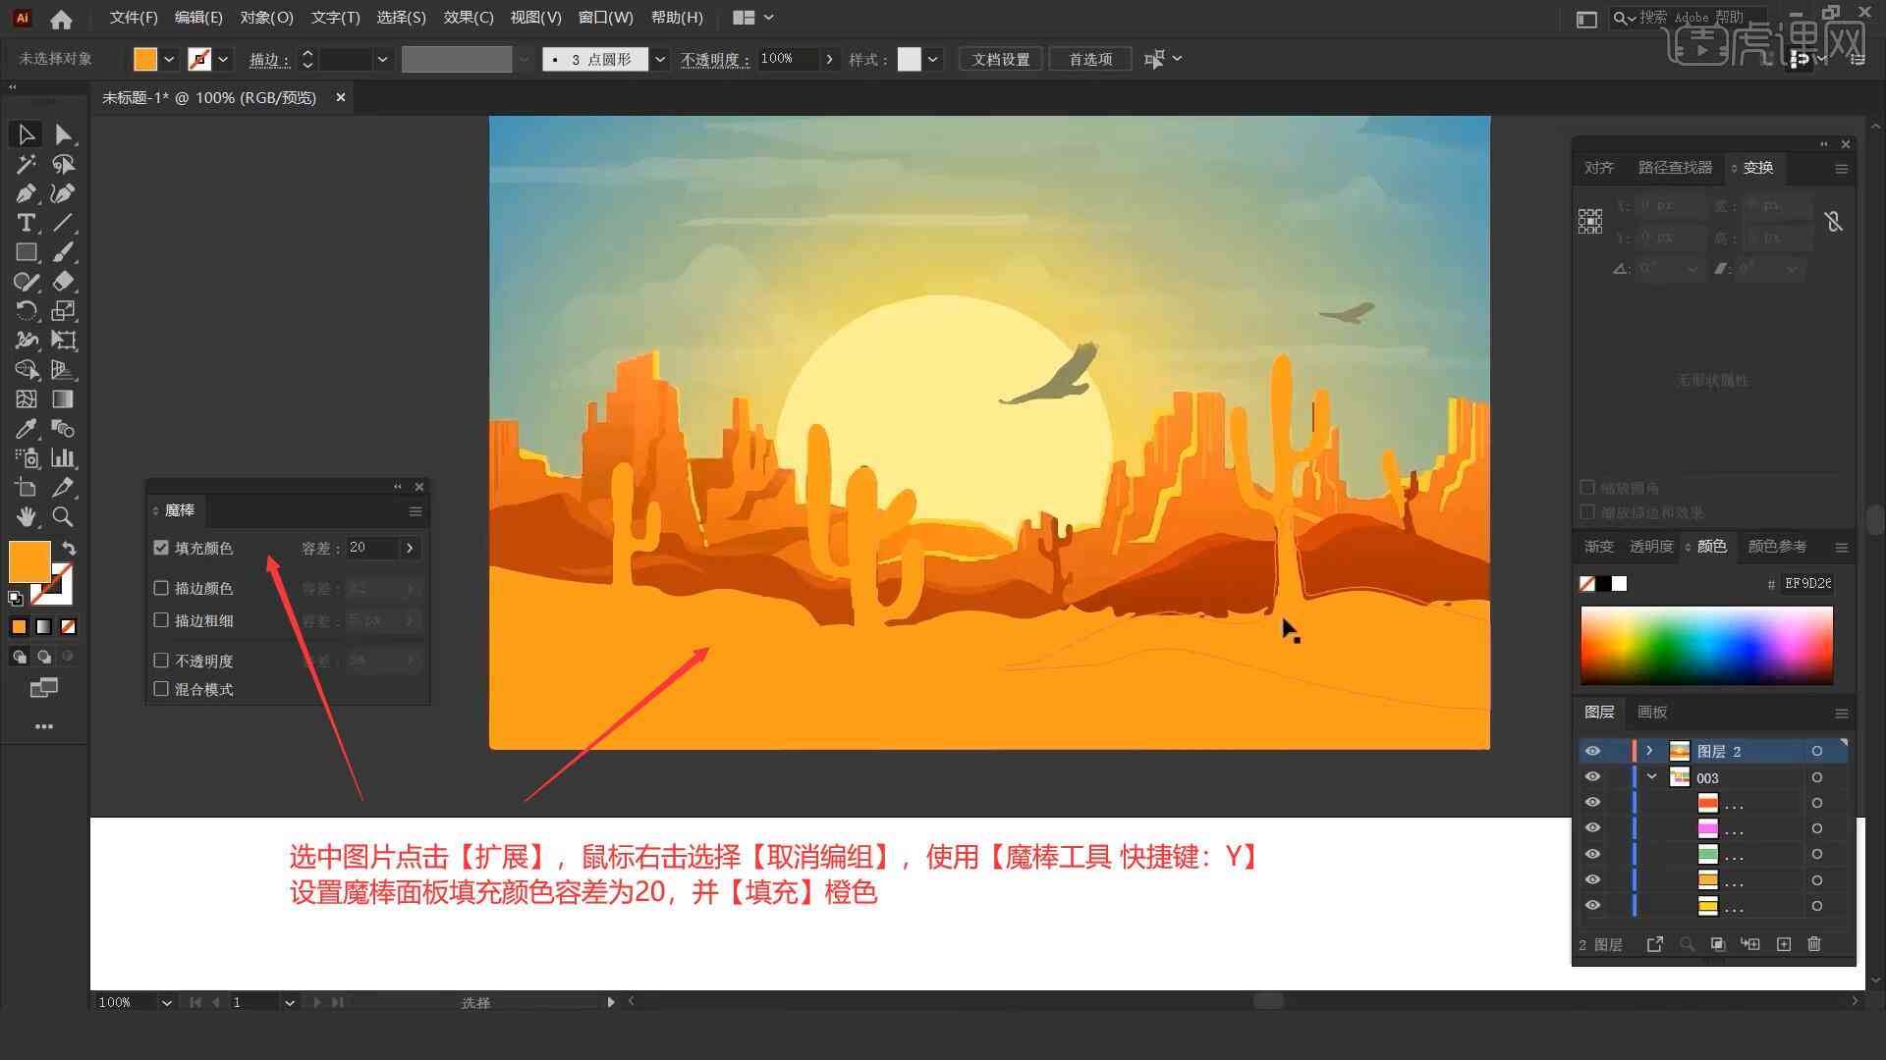1886x1060 pixels.
Task: Click 首选项 button in toolbar
Action: 1088,58
